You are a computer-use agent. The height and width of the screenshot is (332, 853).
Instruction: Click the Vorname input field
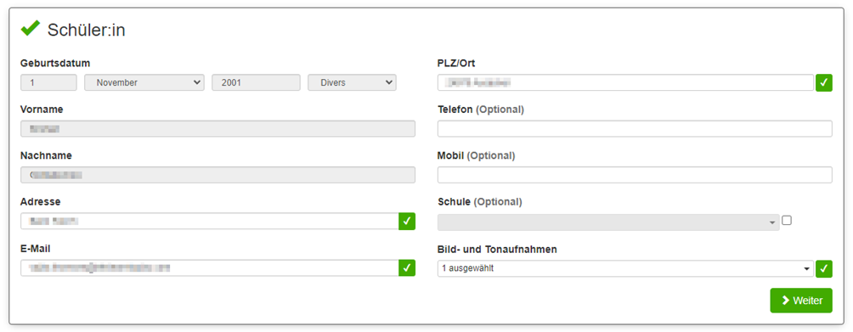point(217,129)
